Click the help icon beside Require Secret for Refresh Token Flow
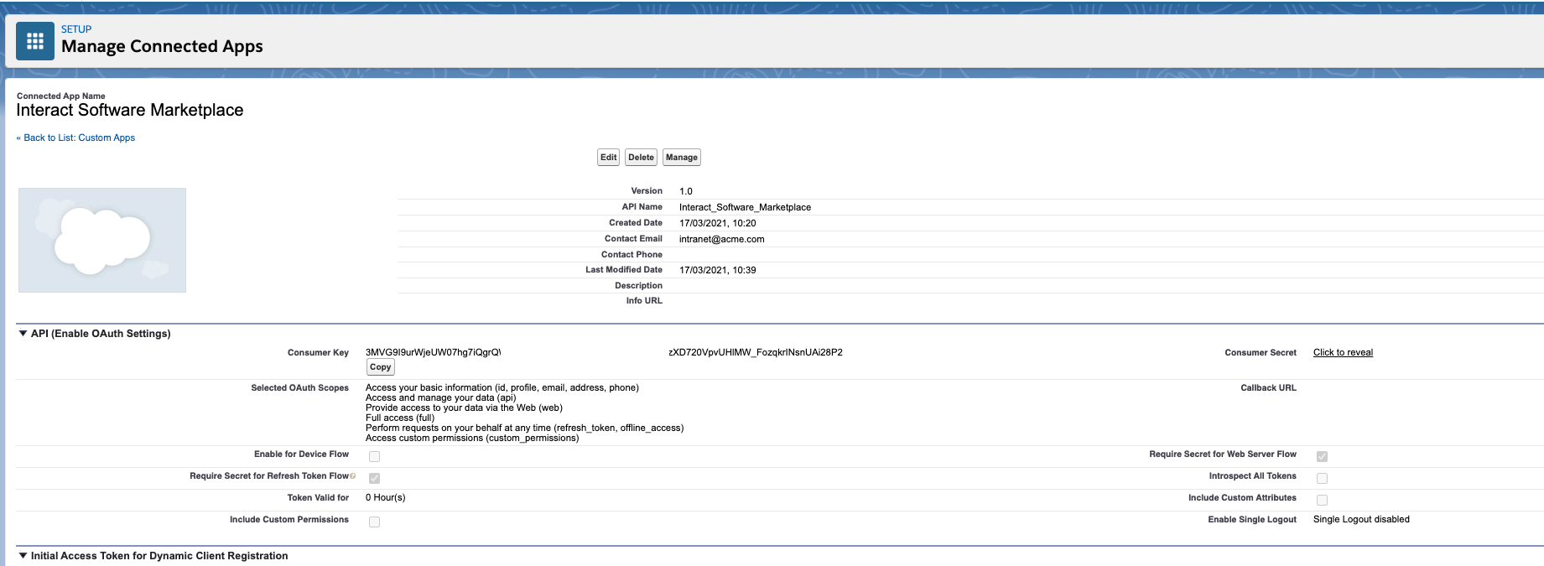Viewport: 1544px width, 566px height. [353, 476]
